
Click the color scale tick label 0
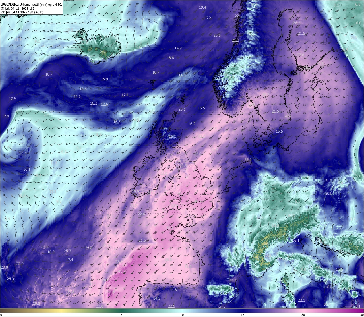tap(1, 315)
